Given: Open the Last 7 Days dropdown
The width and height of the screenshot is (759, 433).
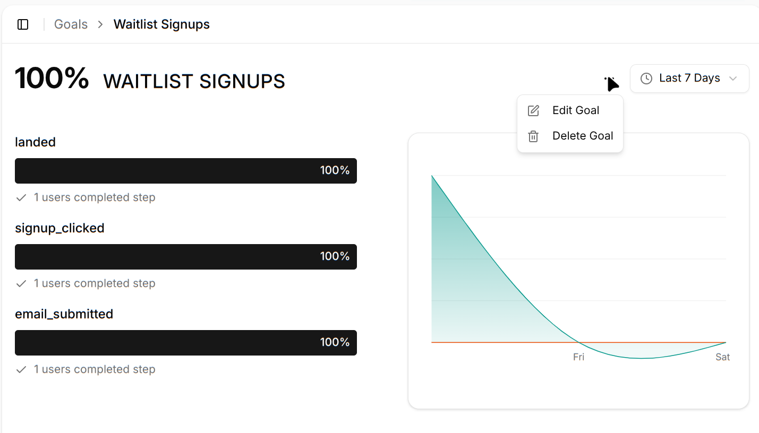Looking at the screenshot, I should [x=689, y=79].
